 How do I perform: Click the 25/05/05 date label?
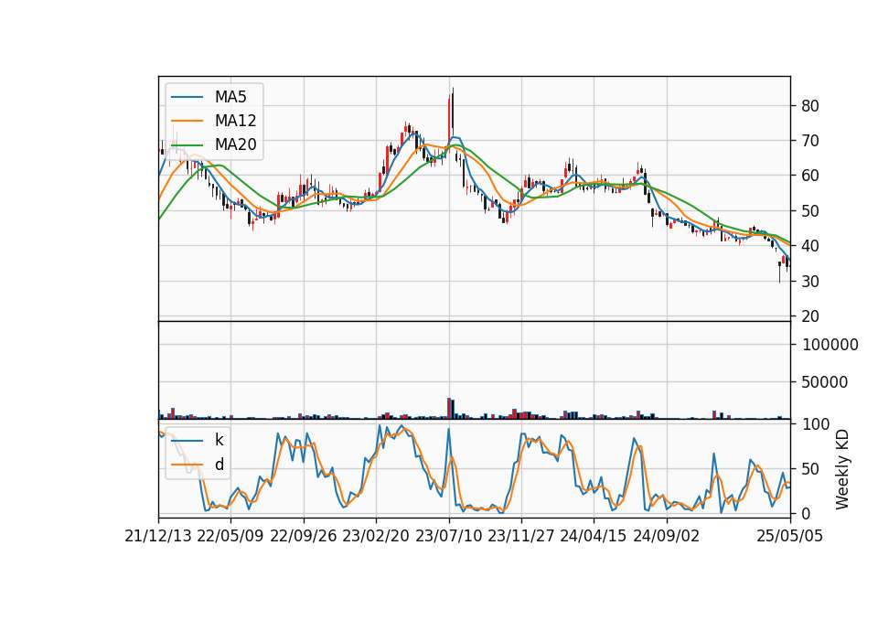coord(790,537)
